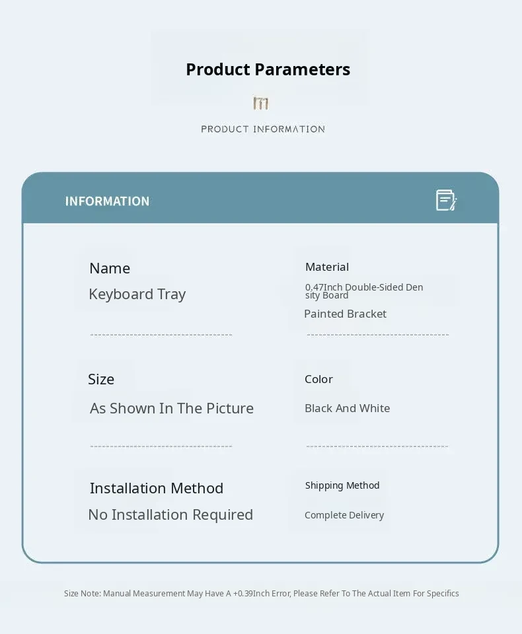Click the PRODUCT INFORMATION subtitle
522x634 pixels.
click(x=263, y=129)
